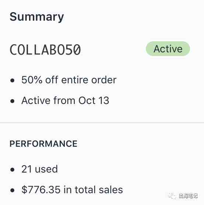Screen dimensions: 204x205
Task: Click the bullet before Active from Oct 13
Action: (x=12, y=101)
